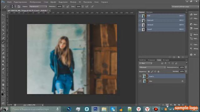Screen dimensions: 200x112
Task: Switch to the Свойства tab
Action: point(142,60)
